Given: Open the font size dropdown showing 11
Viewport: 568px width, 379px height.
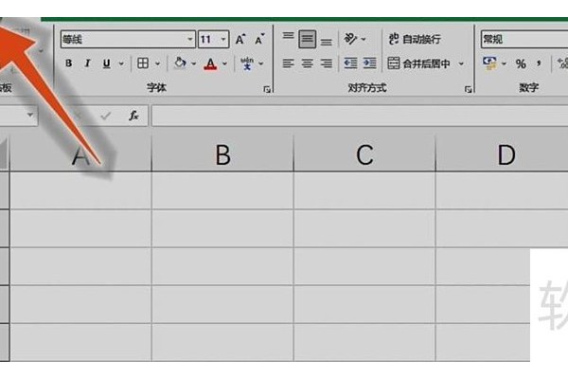Looking at the screenshot, I should pyautogui.click(x=223, y=40).
